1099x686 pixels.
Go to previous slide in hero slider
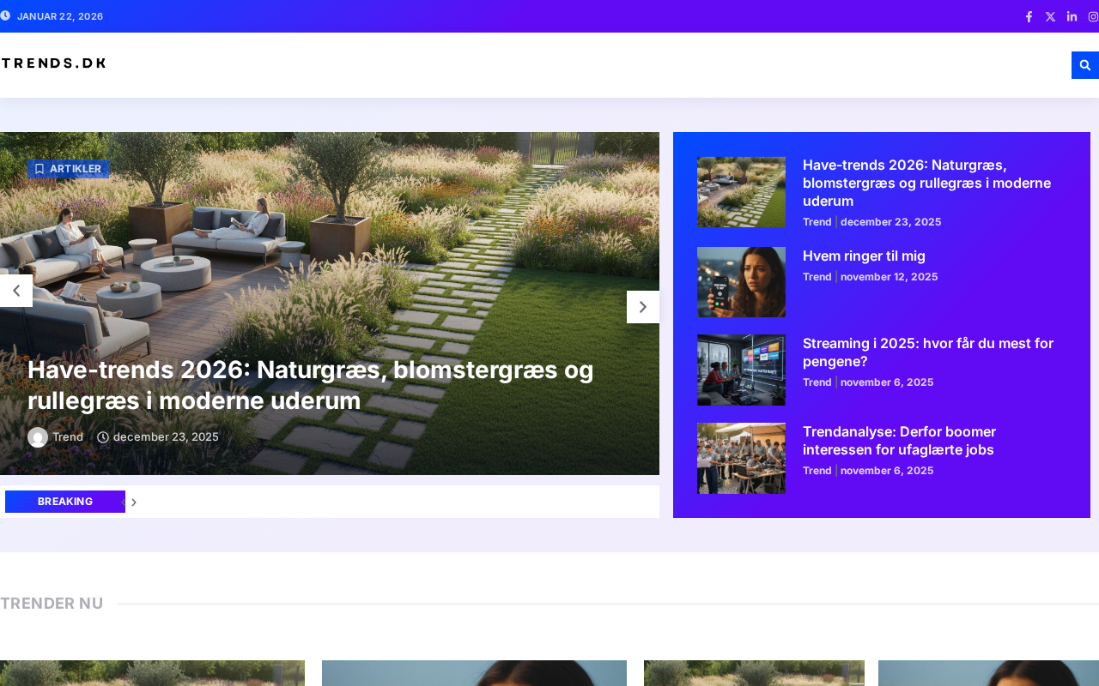tap(16, 291)
